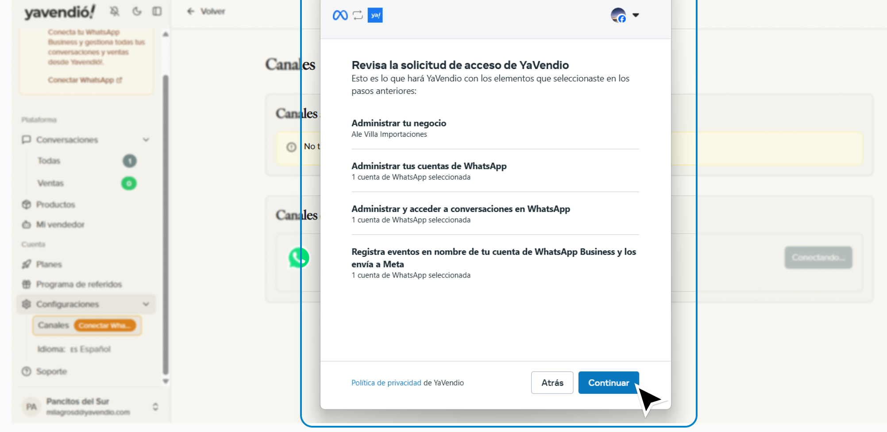
Task: Collapse the Conversaciones chevron
Action: point(146,139)
